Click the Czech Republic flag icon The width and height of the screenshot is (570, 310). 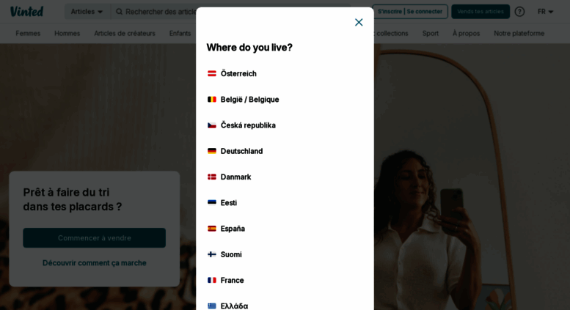[212, 125]
